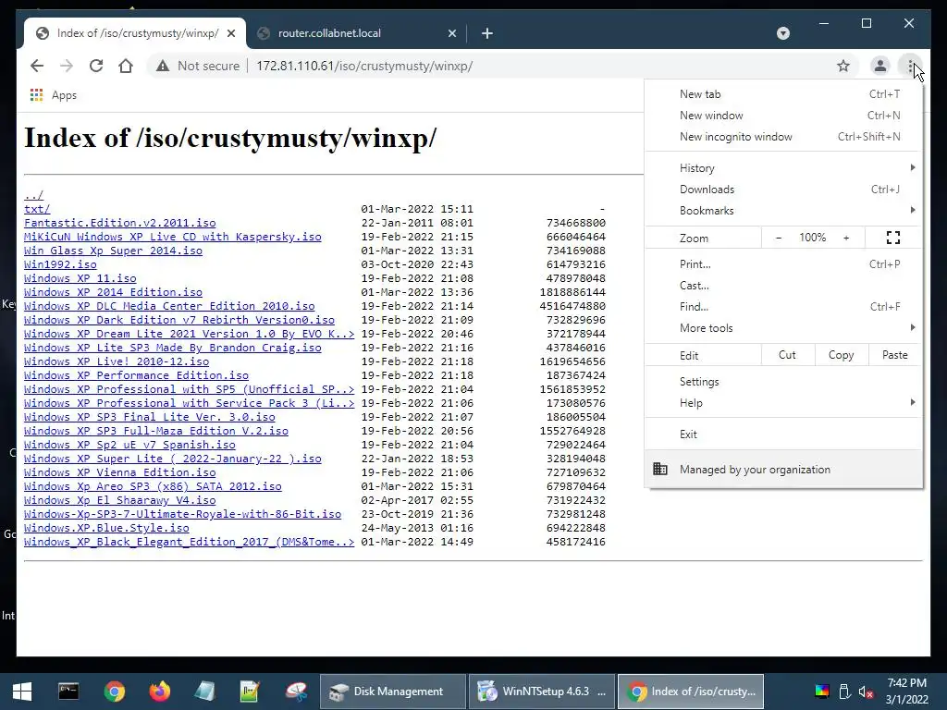947x710 pixels.
Task: Close the Index of /iso tab
Action: tap(230, 34)
